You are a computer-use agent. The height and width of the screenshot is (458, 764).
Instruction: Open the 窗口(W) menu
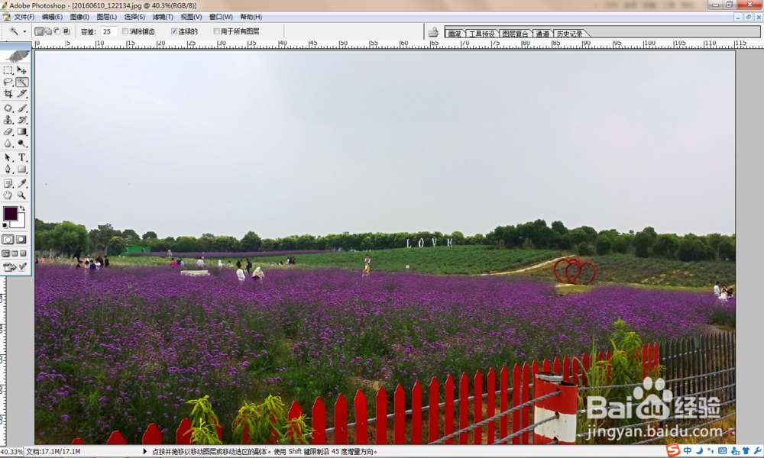(x=221, y=17)
